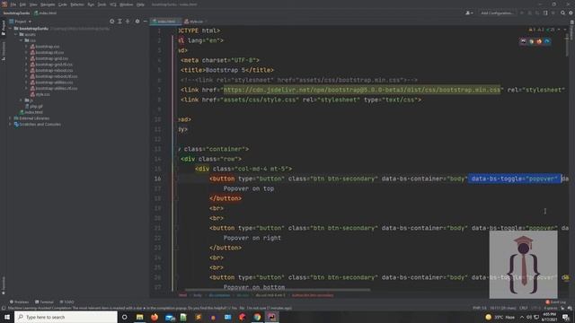Preview page in Edge browser icon

tap(547, 41)
